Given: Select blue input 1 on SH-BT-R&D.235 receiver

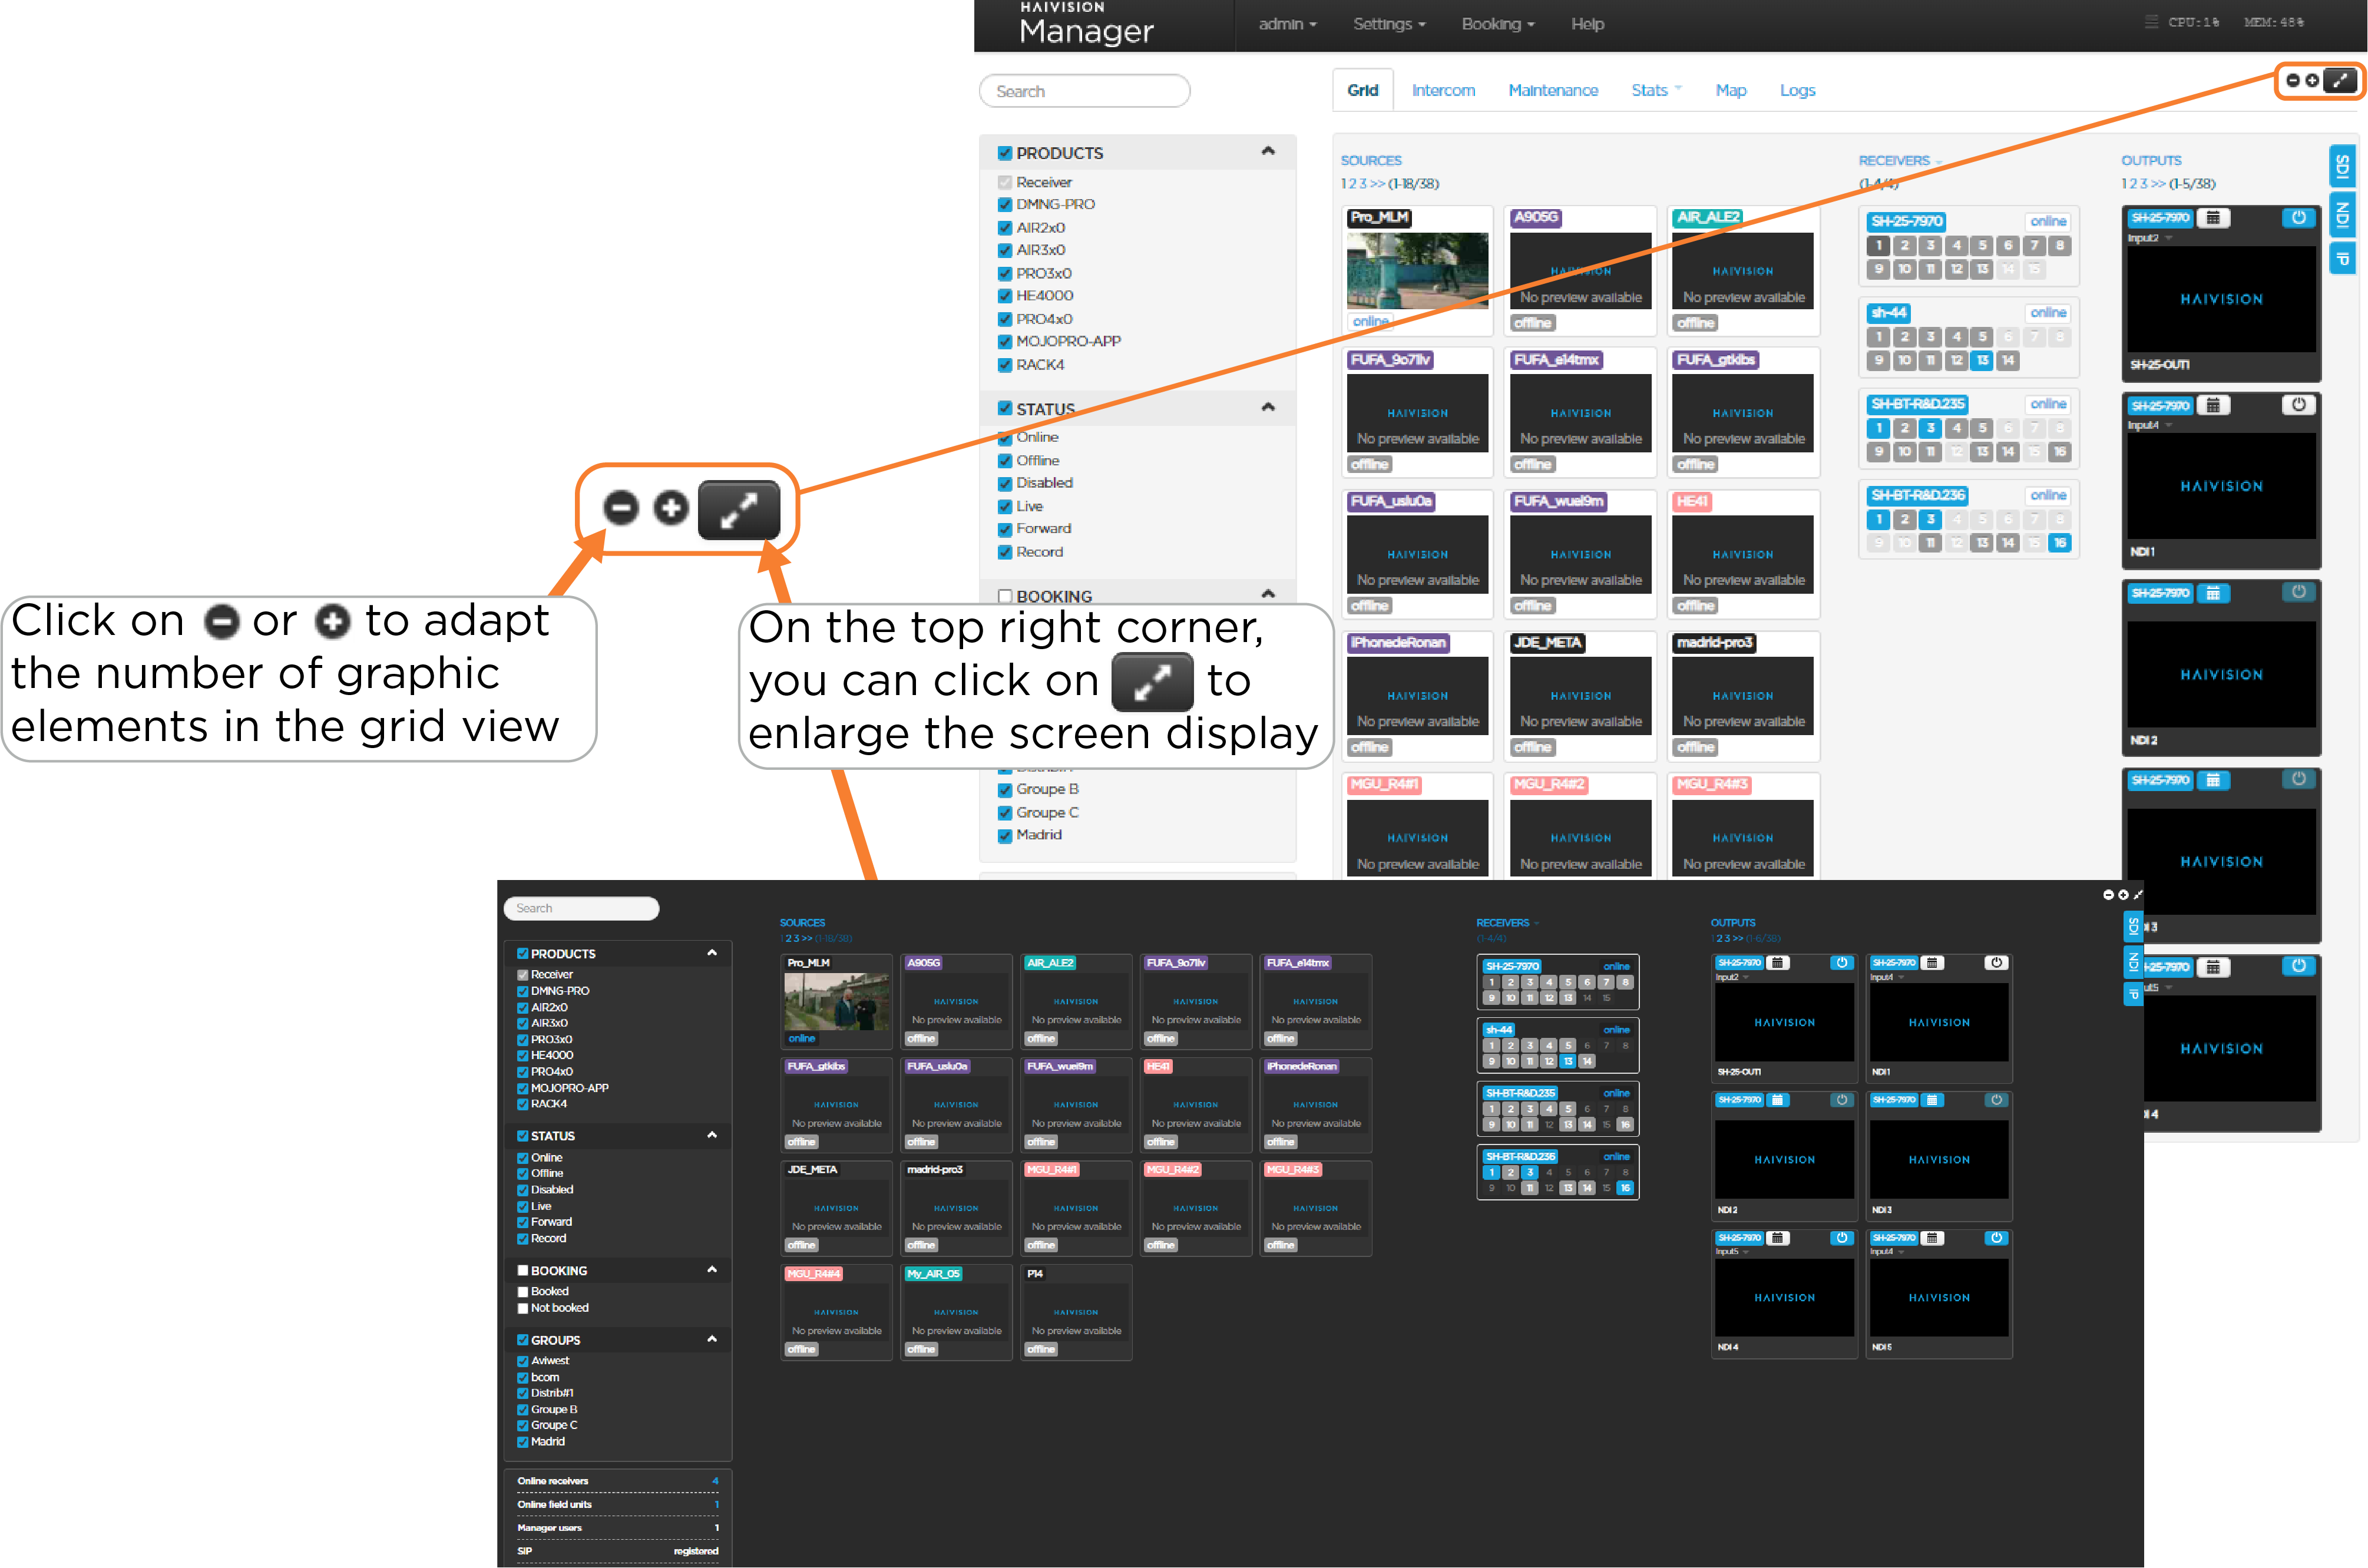Looking at the screenshot, I should click(1878, 428).
